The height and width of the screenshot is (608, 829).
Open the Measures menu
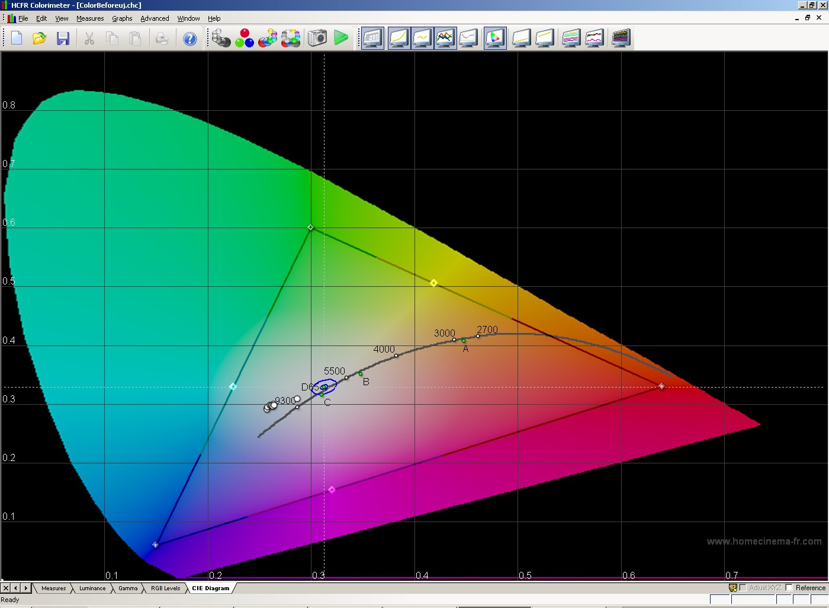90,18
